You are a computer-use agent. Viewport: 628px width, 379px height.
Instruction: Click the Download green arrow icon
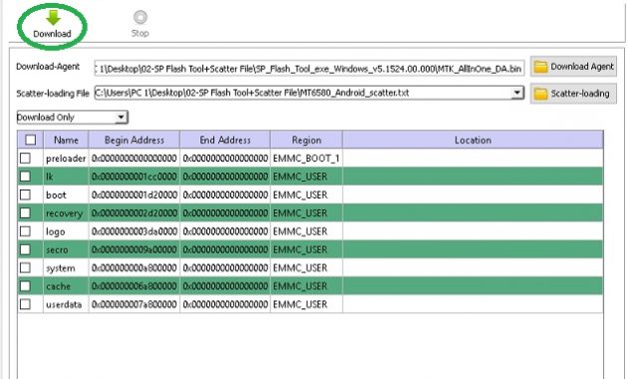pyautogui.click(x=53, y=17)
